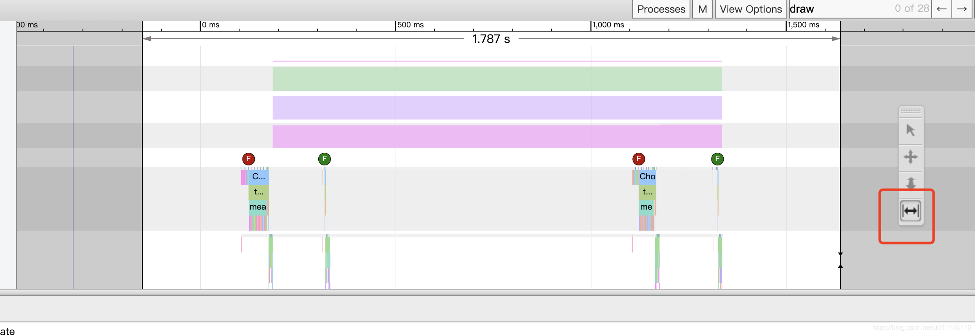Click the 1.787 s range label
The width and height of the screenshot is (975, 335).
point(491,39)
